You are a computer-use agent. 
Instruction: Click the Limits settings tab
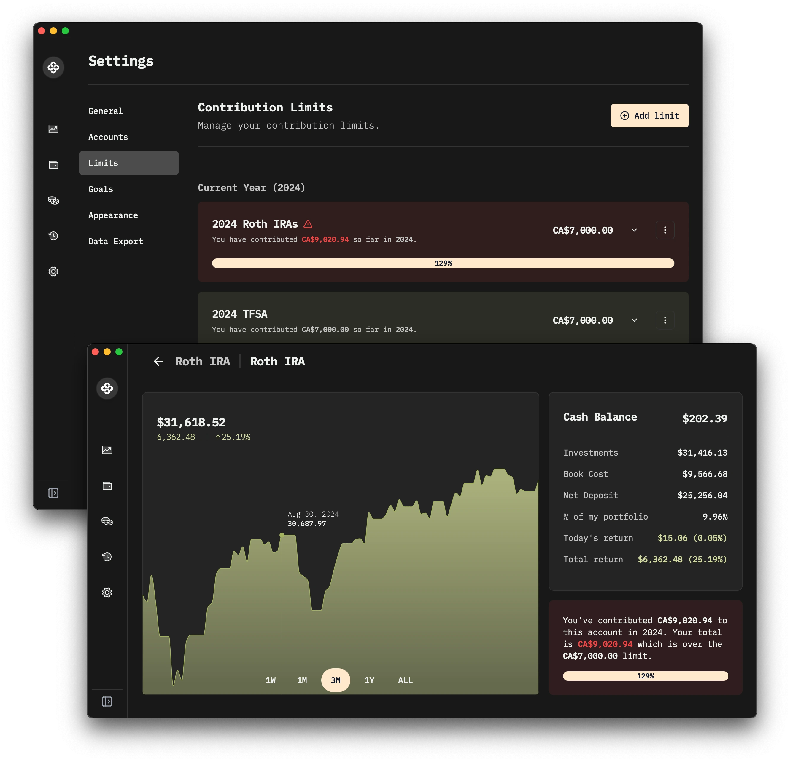tap(129, 163)
